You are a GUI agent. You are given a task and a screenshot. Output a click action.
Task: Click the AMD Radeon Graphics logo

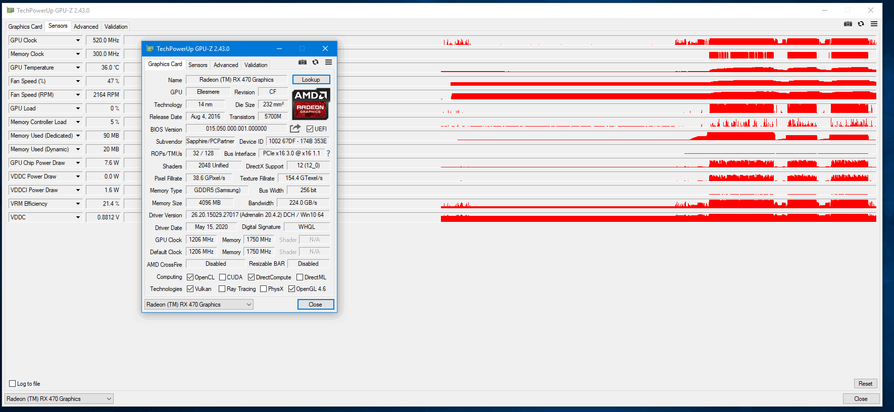(x=311, y=104)
